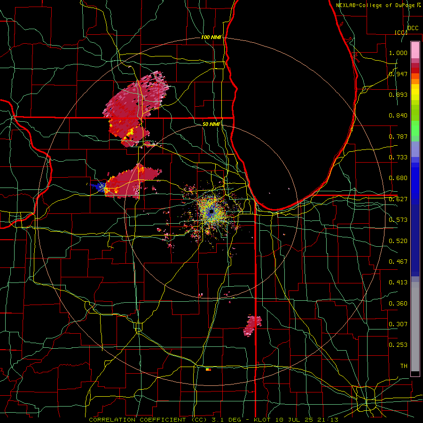Select the 0.787 scale value
This screenshot has height=423, width=423.
pos(398,136)
